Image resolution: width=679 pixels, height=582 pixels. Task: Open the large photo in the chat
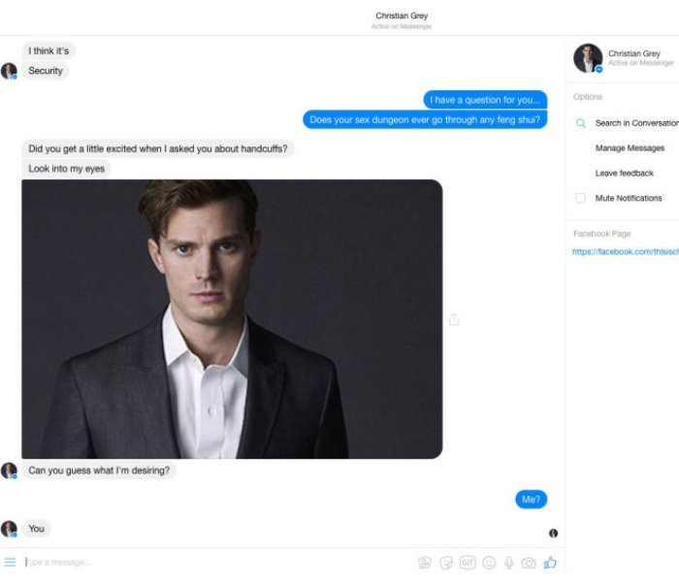(x=232, y=319)
